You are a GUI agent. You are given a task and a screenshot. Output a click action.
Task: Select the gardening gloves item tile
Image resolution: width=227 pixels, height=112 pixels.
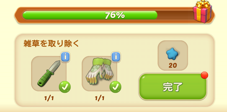pyautogui.click(x=99, y=74)
